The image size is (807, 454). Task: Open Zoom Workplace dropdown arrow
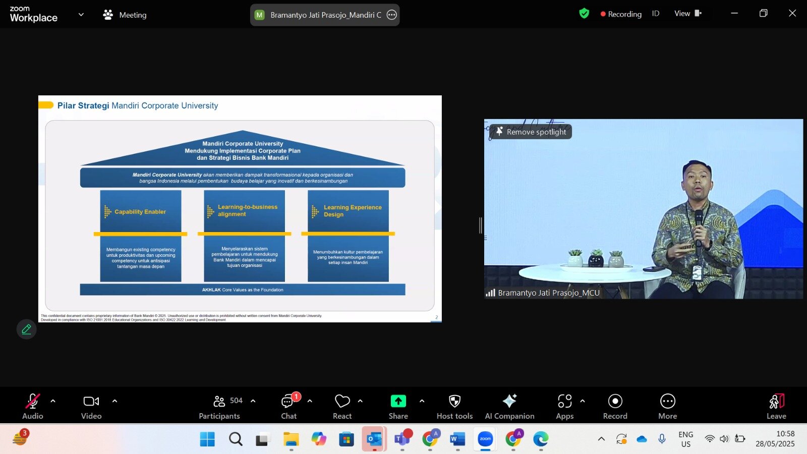(x=81, y=15)
